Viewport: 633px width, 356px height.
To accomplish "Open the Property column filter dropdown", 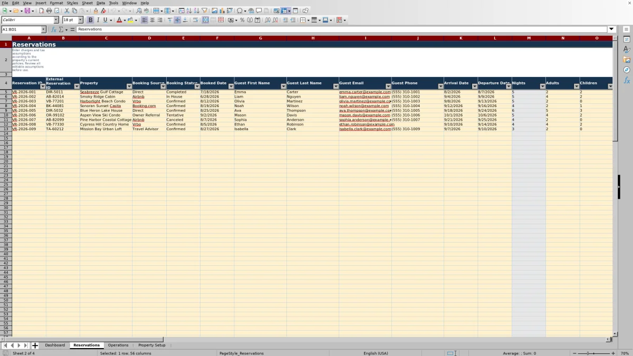I will coord(129,86).
